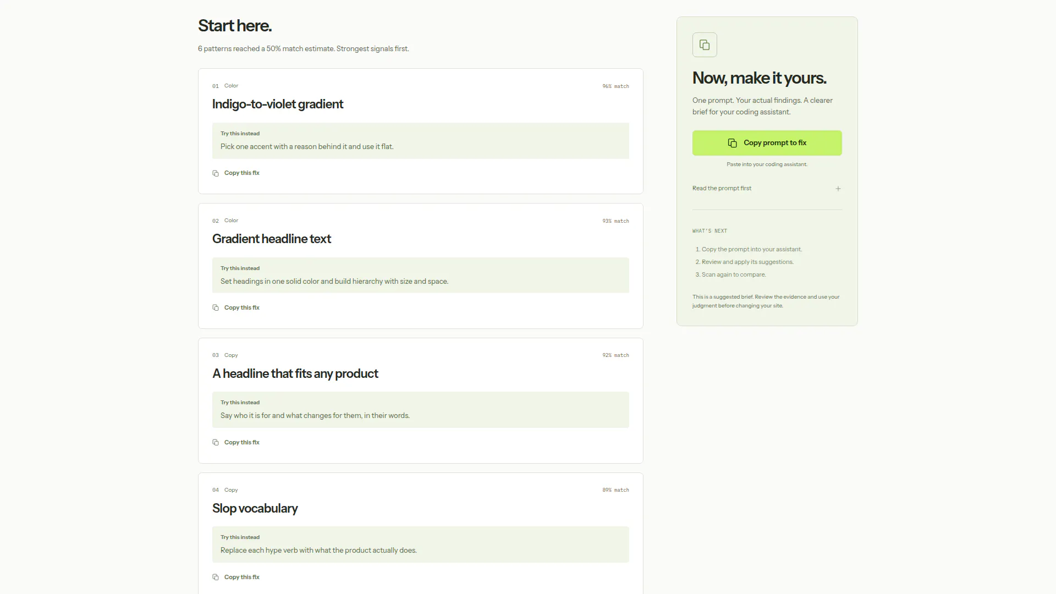Click the '96% match' label

(x=615, y=86)
